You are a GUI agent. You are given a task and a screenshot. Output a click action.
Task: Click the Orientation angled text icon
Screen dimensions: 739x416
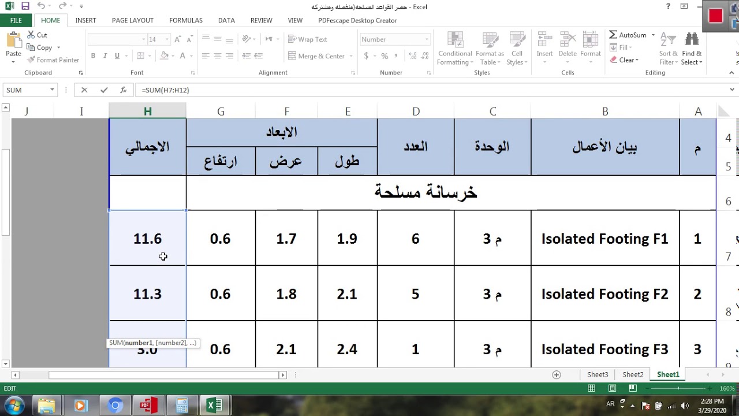[247, 39]
